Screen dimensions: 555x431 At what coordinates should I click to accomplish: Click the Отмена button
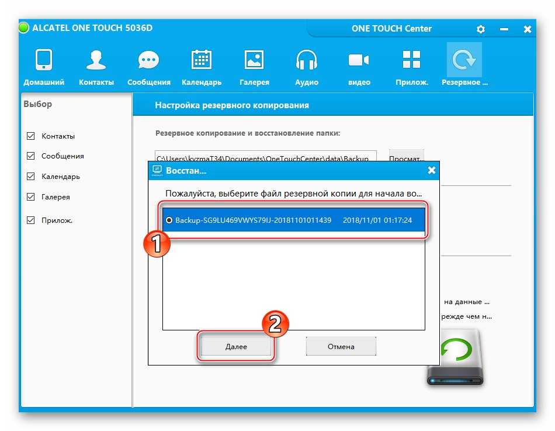341,346
